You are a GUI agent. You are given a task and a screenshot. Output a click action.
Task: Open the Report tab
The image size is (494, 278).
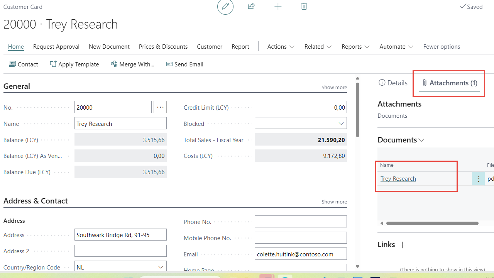coord(240,46)
